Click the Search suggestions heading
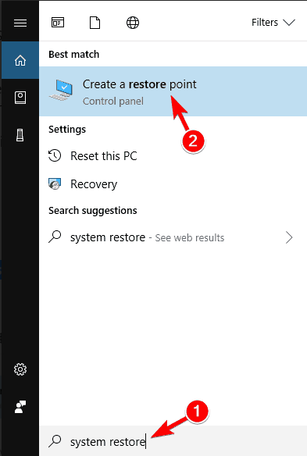This screenshot has width=307, height=456. 93,211
